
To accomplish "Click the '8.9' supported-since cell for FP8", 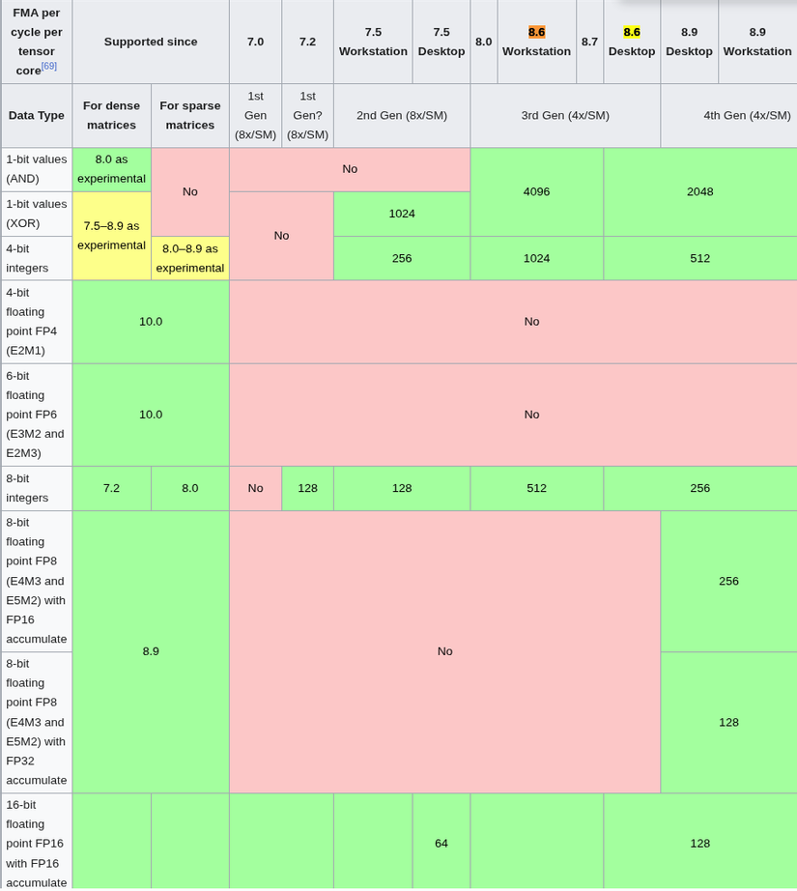I will point(151,651).
